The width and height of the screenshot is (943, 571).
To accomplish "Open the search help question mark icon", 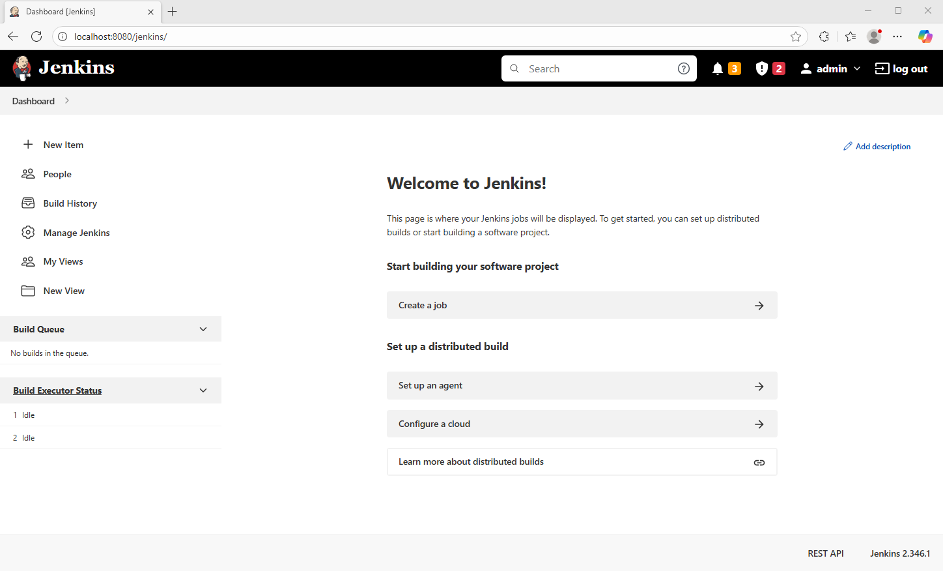I will coord(684,68).
